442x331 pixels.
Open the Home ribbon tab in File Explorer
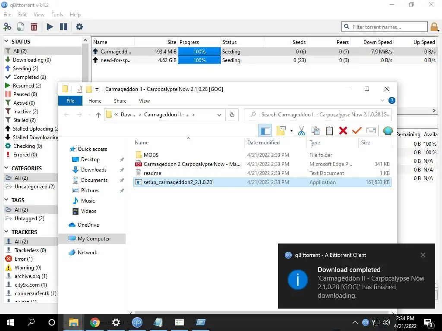point(95,101)
